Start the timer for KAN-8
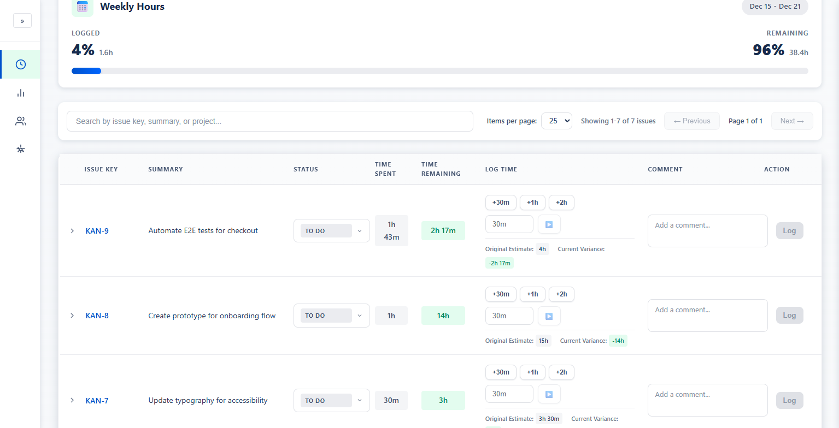This screenshot has width=839, height=428. [x=549, y=316]
